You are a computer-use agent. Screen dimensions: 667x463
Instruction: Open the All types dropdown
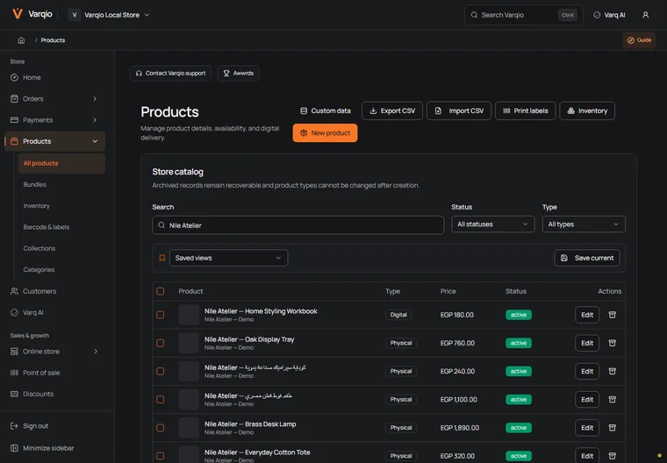pos(584,224)
